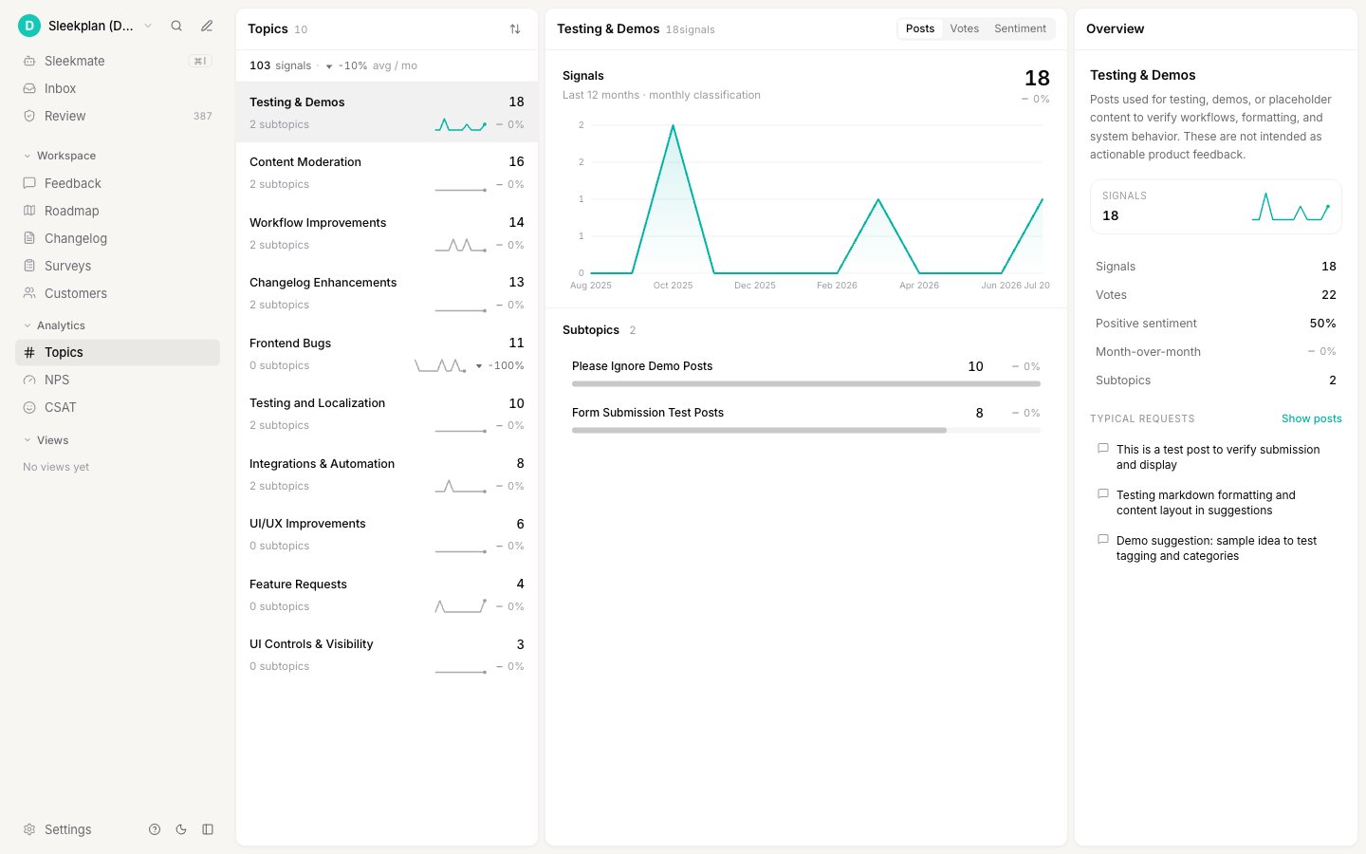
Task: Click the compose new post pencil icon
Action: (x=207, y=26)
